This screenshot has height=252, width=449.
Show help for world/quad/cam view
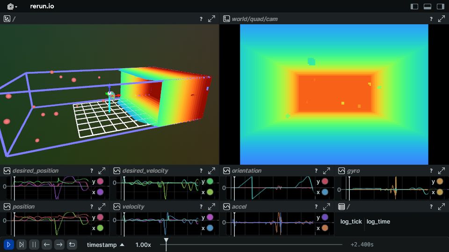coord(431,19)
